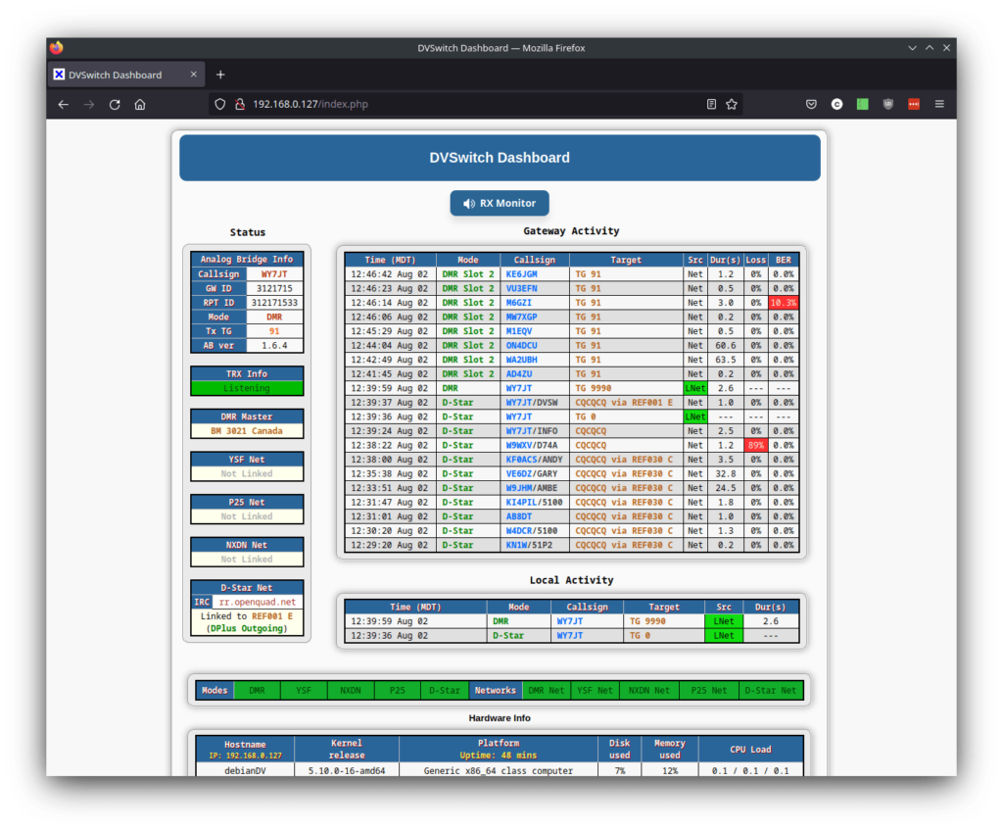The image size is (1003, 831).
Task: Click the RX Monitor button
Action: pyautogui.click(x=499, y=203)
